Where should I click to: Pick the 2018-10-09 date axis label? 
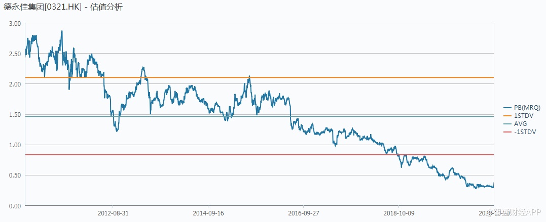pyautogui.click(x=398, y=213)
